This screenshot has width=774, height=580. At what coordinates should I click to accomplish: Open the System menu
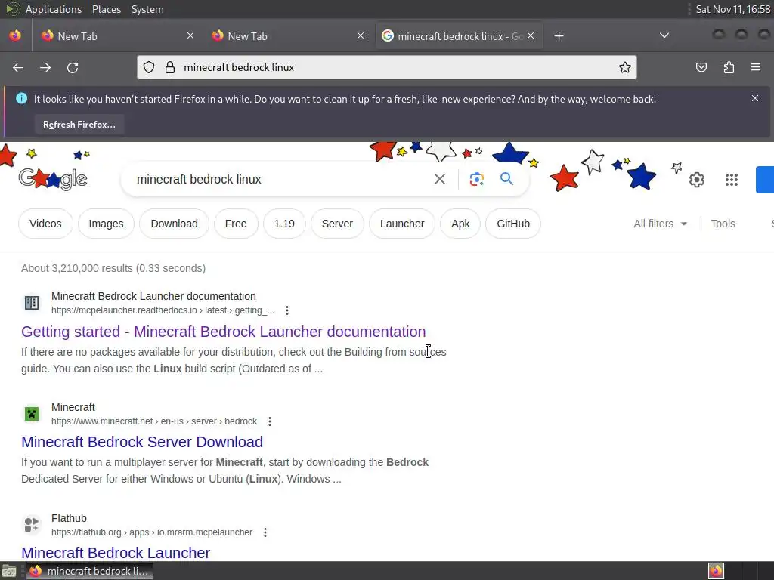(147, 9)
